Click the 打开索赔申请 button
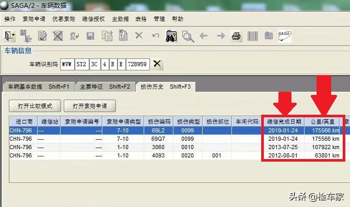 tap(90, 106)
